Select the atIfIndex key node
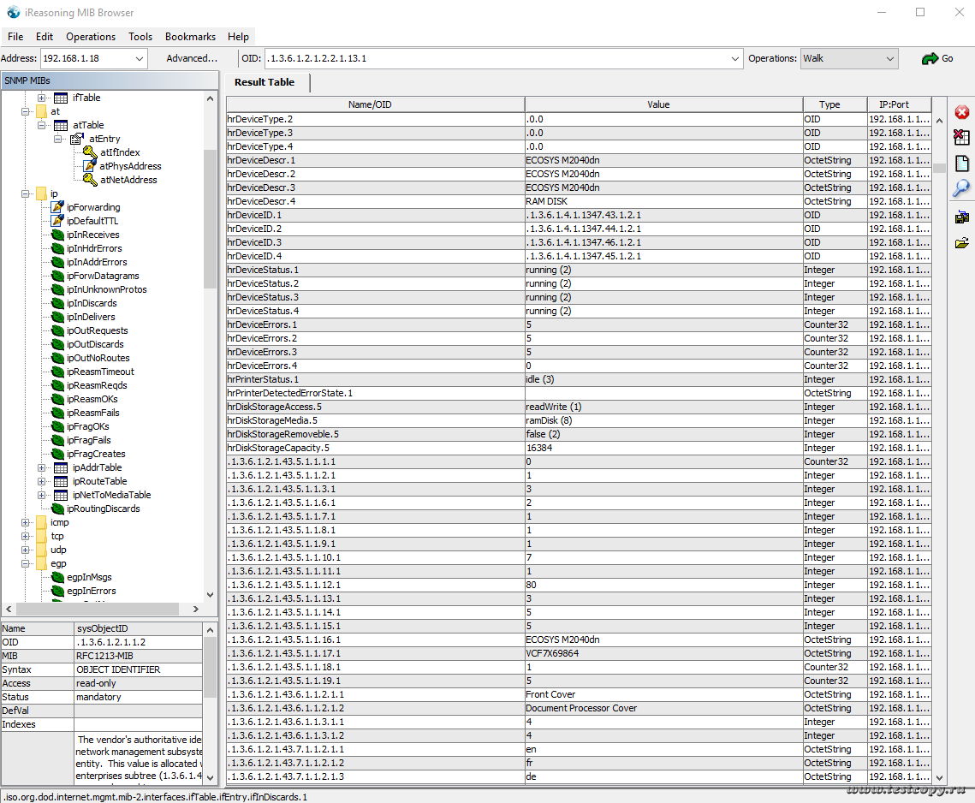 (119, 152)
